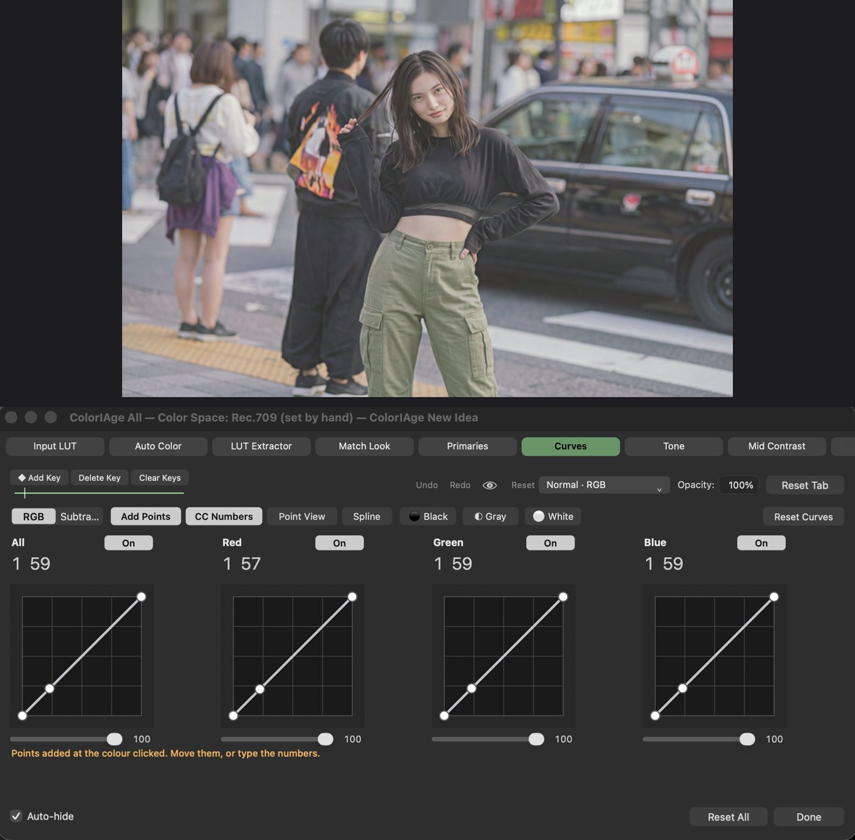Click the Reset Curves button
The width and height of the screenshot is (855, 840).
coord(803,517)
